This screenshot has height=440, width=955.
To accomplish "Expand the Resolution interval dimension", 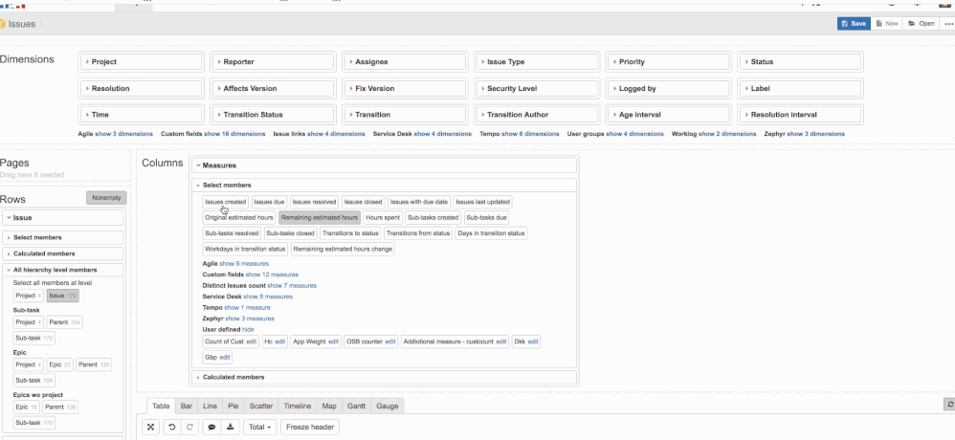I will [801, 115].
